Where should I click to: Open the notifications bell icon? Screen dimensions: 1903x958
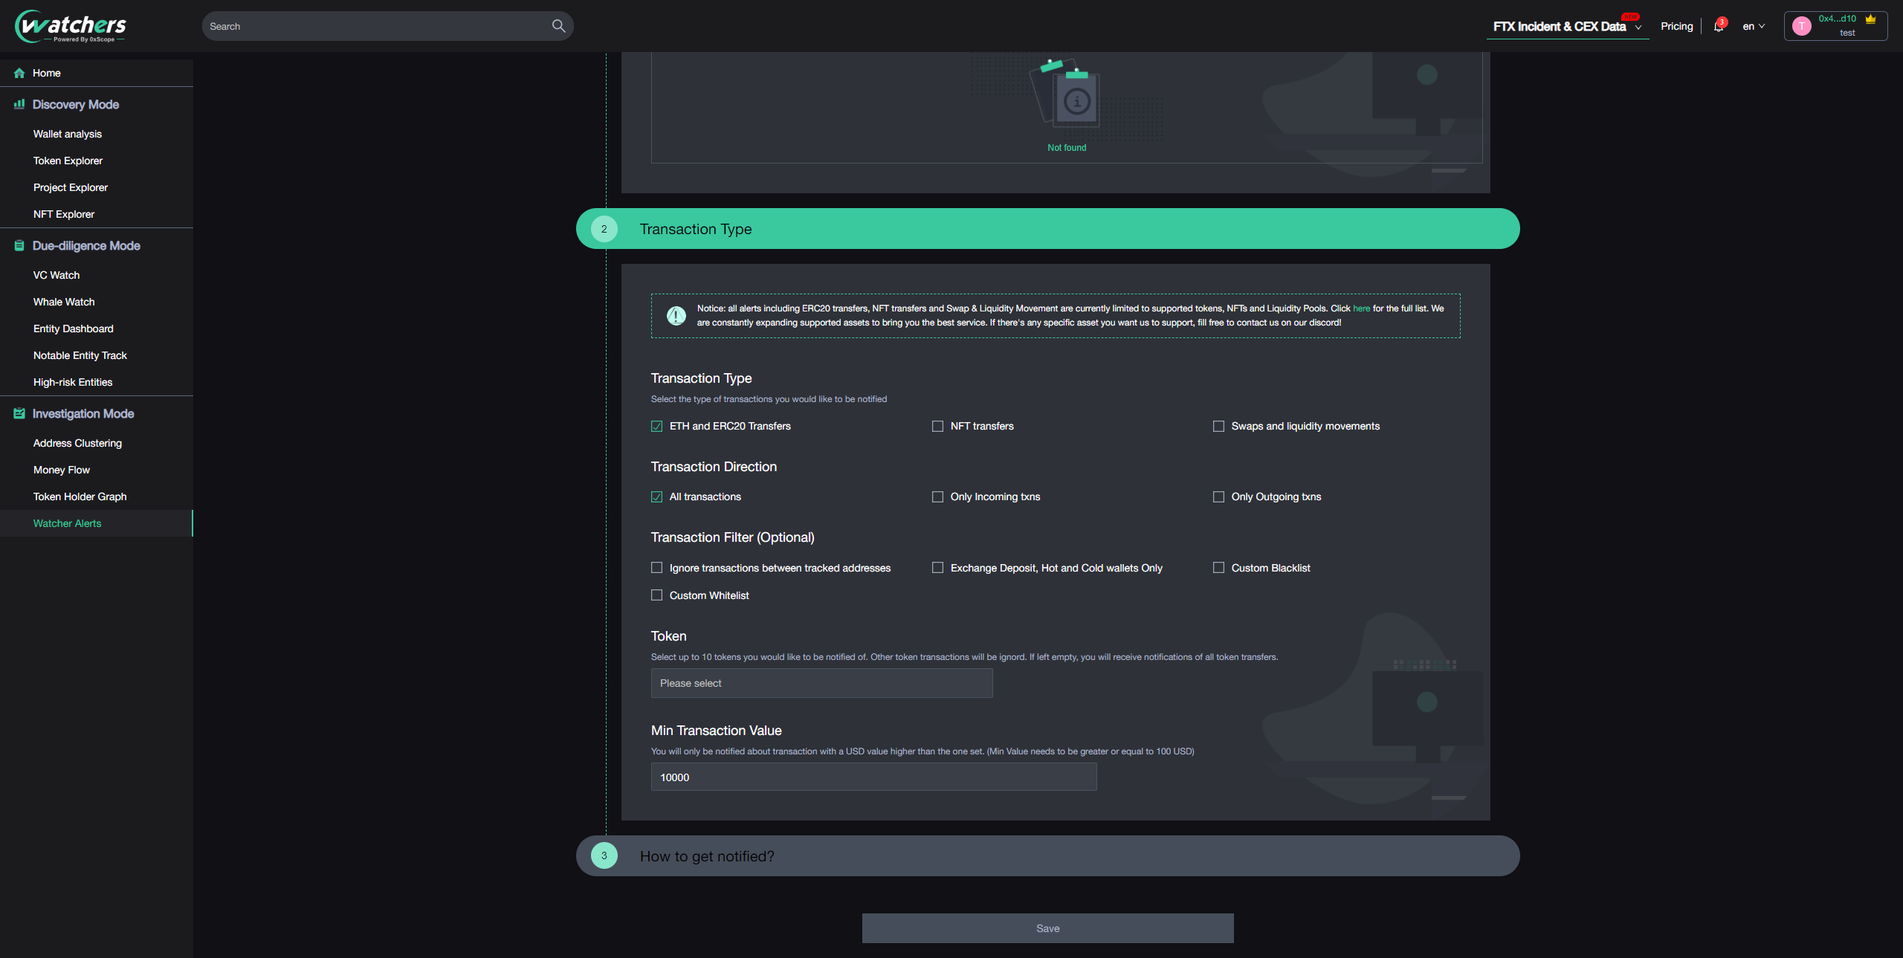(1718, 27)
